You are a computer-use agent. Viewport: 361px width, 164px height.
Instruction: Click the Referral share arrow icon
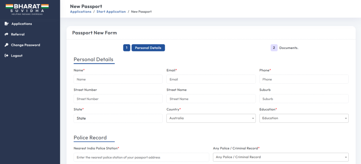tap(6, 34)
